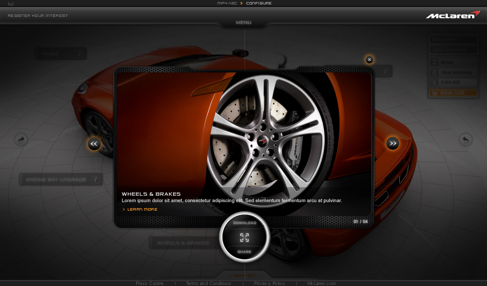This screenshot has height=286, width=487.
Task: Click the WHEELS & BRAKES popup heading
Action: pos(151,194)
